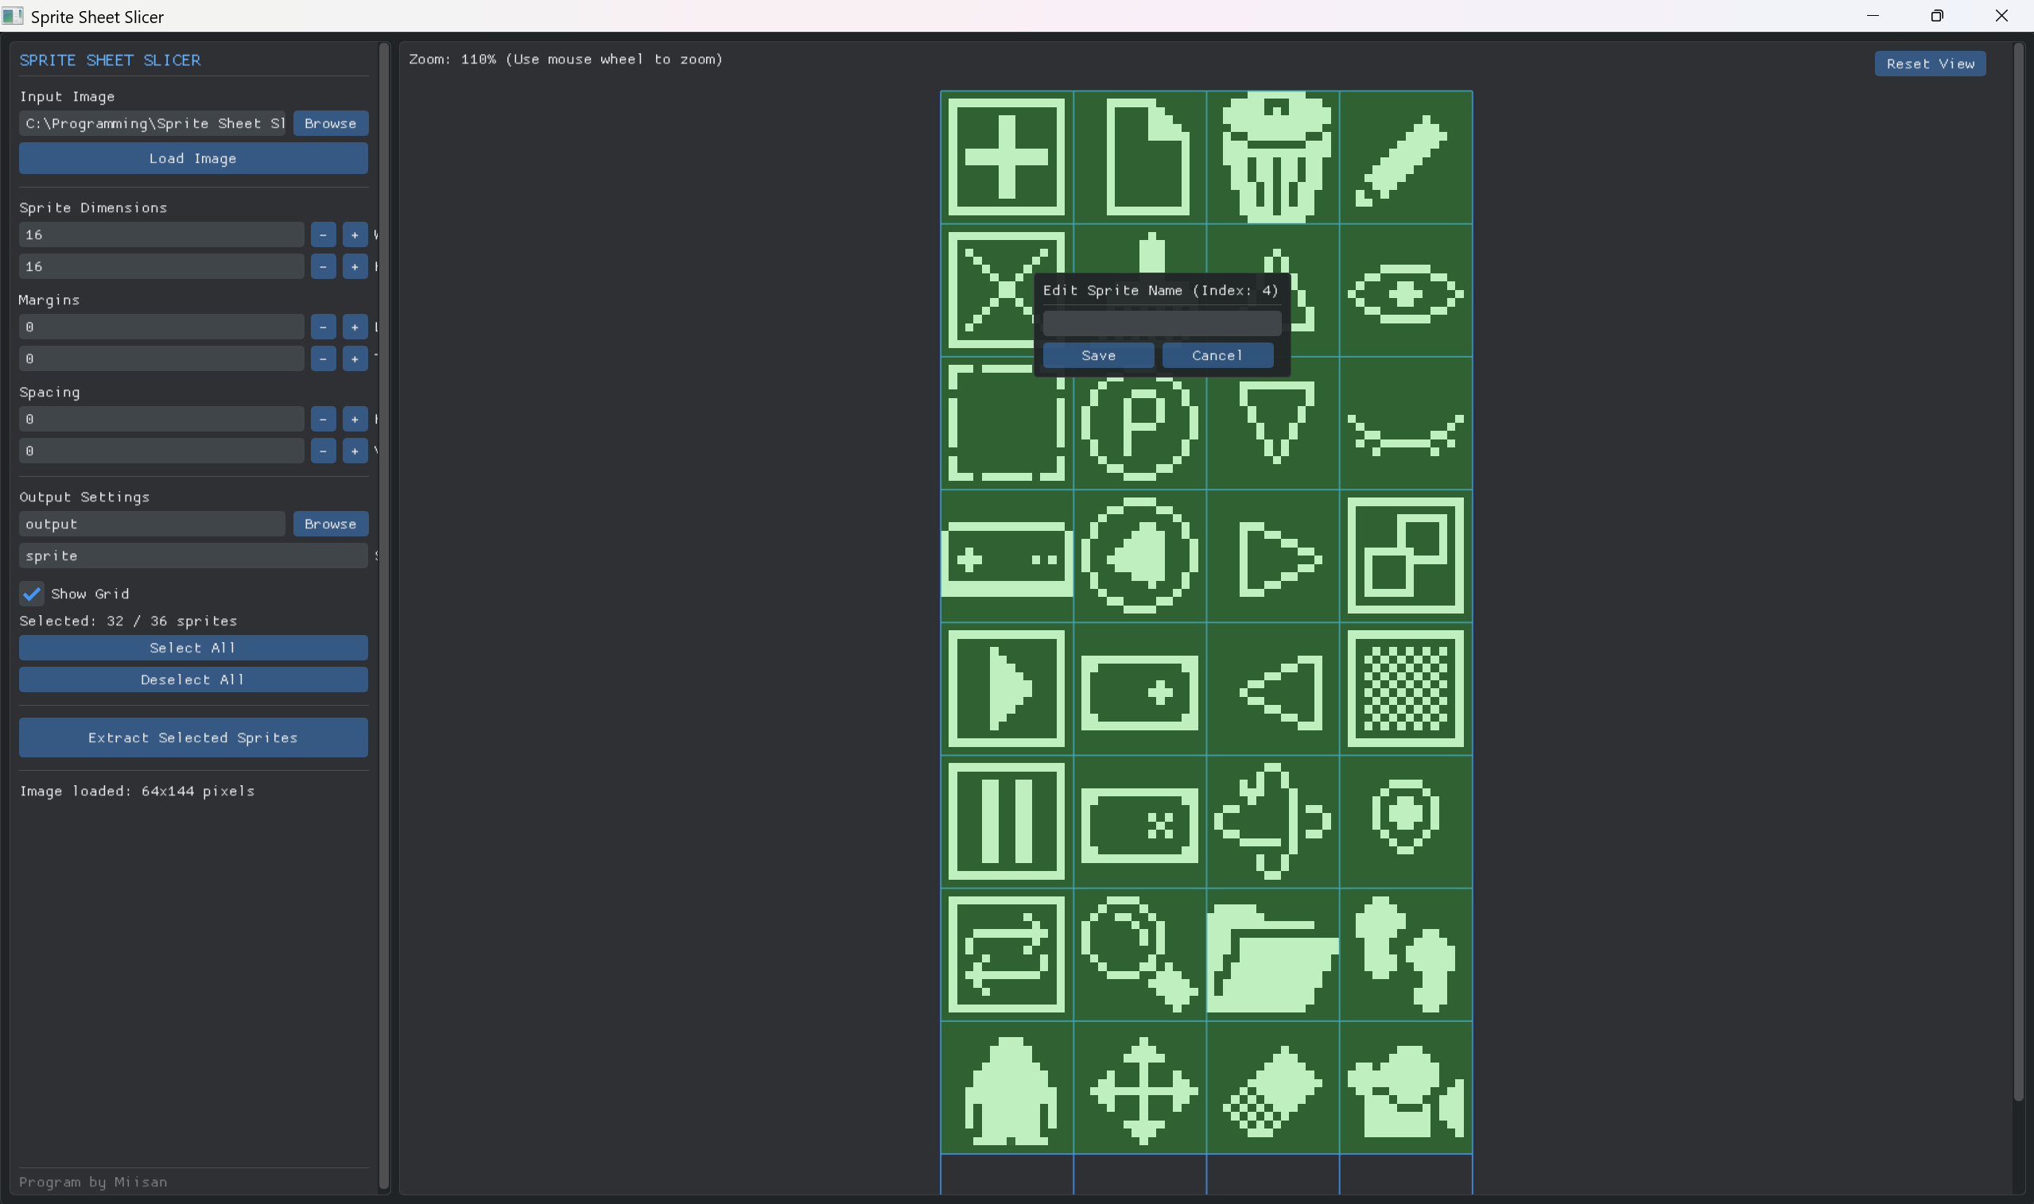
Task: Click the open folder sprite tile
Action: point(1273,955)
